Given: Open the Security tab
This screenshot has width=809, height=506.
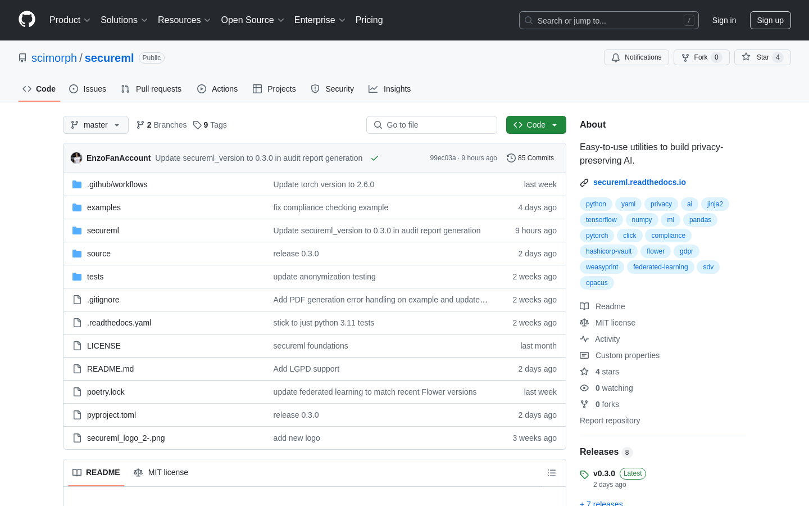Looking at the screenshot, I should click(333, 89).
